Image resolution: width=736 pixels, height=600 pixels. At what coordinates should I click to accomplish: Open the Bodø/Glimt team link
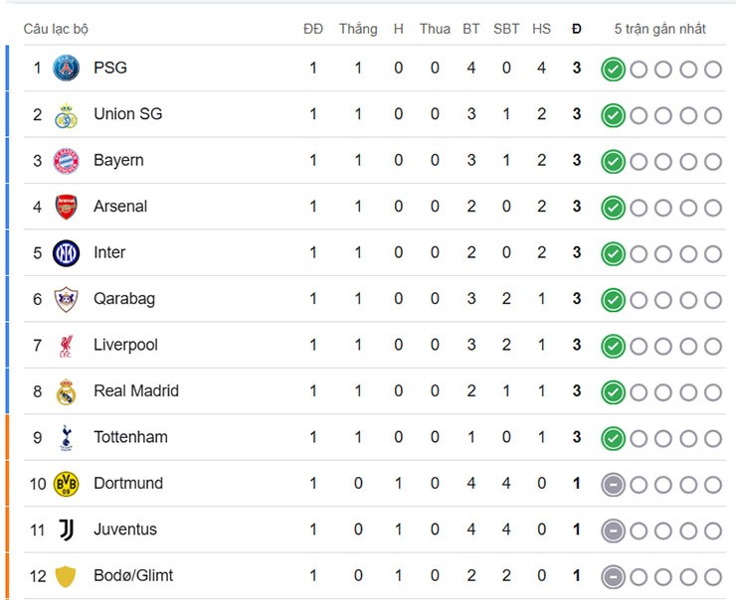[133, 575]
